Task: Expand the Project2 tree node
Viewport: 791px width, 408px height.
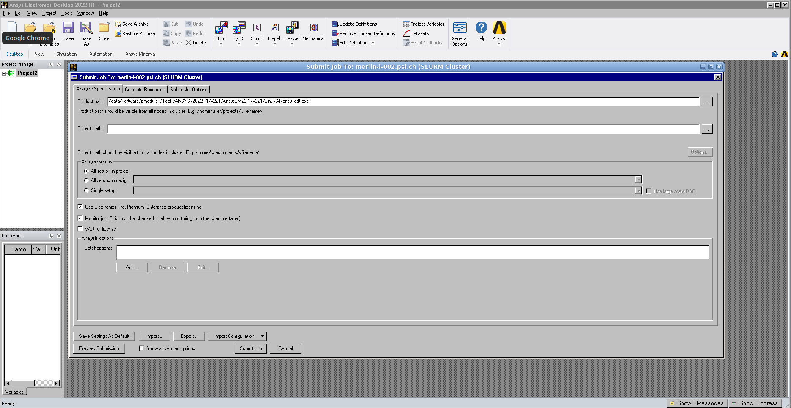Action: [x=4, y=73]
